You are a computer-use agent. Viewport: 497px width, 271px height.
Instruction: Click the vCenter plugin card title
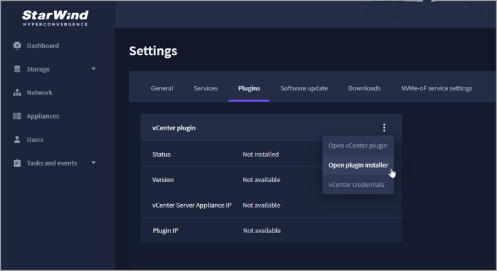tap(174, 128)
